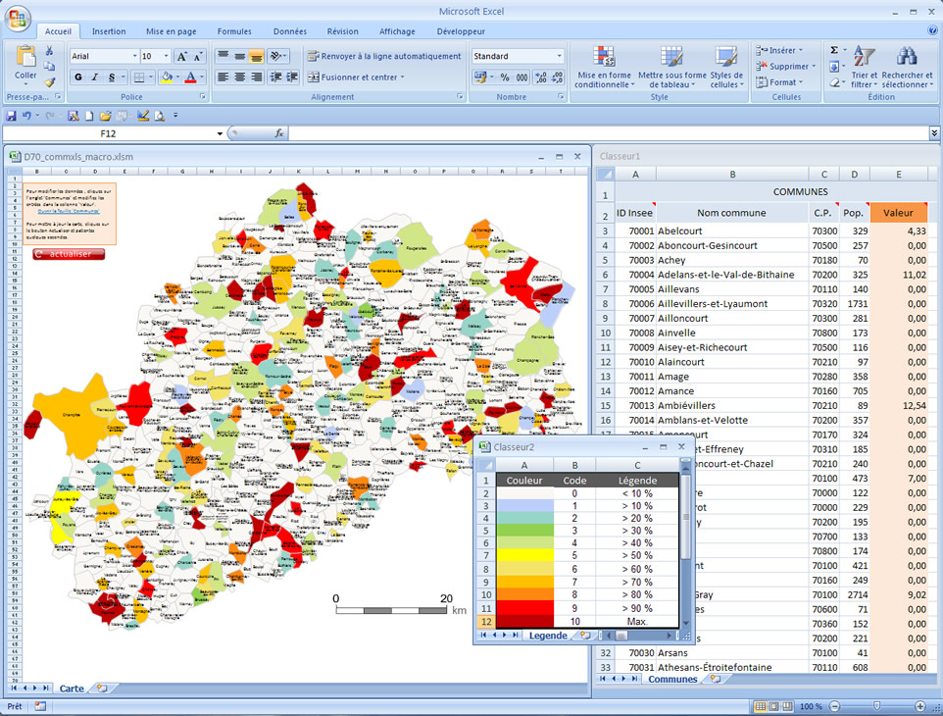Click the percent style icon
943x716 pixels.
click(x=505, y=77)
